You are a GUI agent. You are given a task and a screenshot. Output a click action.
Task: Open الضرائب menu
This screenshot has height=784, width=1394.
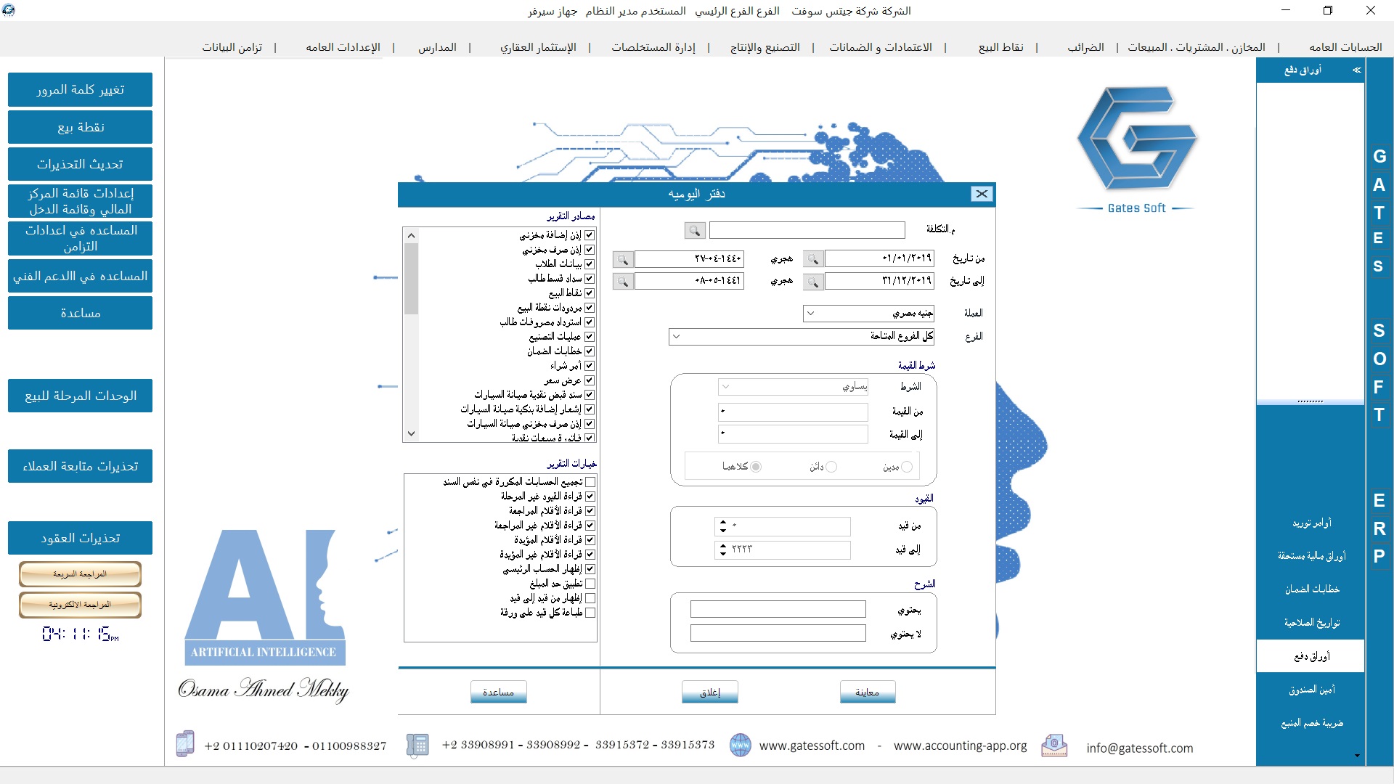pyautogui.click(x=1085, y=47)
